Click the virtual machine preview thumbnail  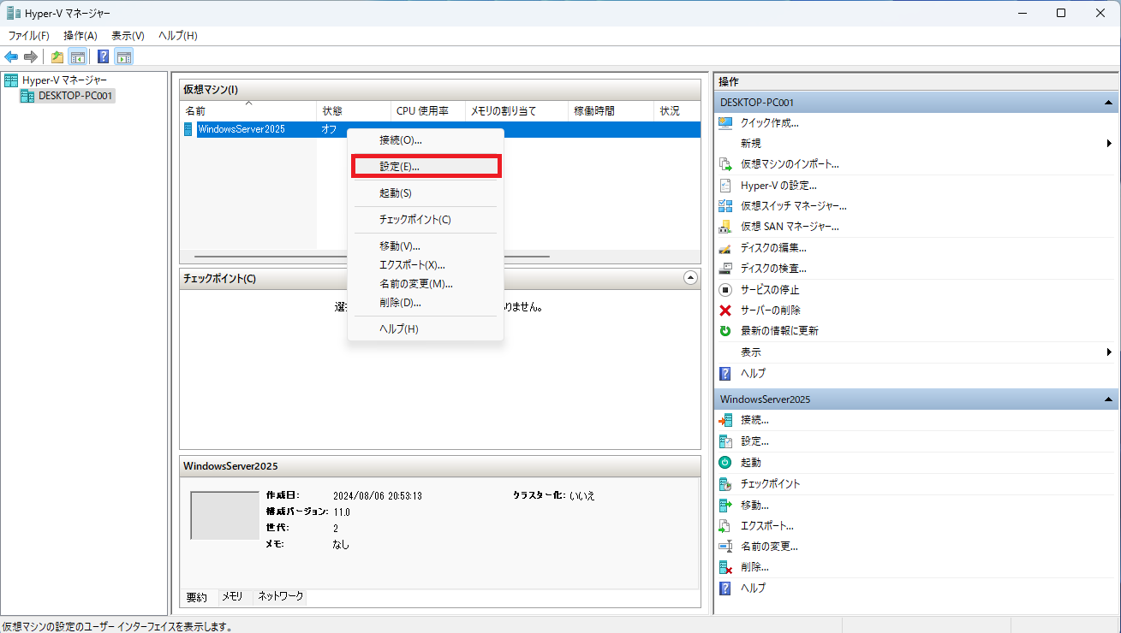click(225, 515)
